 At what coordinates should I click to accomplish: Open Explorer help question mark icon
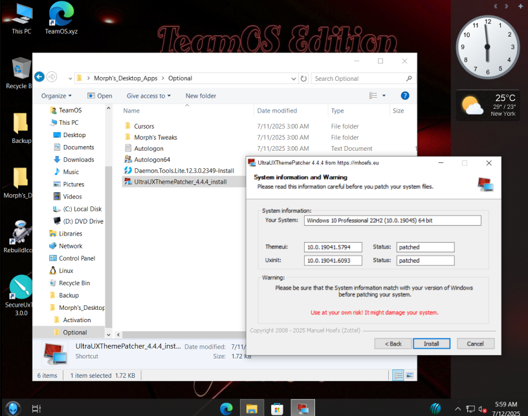405,96
